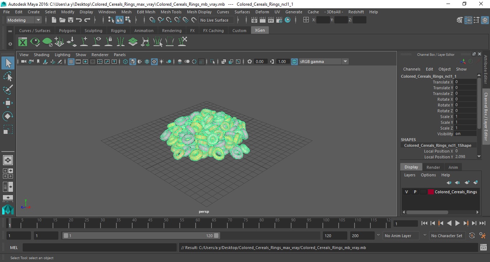Play timeline backwards
Screen dimensions: 490x262
click(449, 223)
